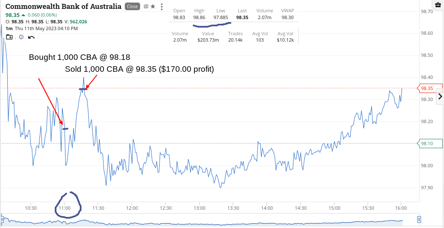Image resolution: width=444 pixels, height=228 pixels.
Task: Click the save-to-folder download icon
Action: 9,37
